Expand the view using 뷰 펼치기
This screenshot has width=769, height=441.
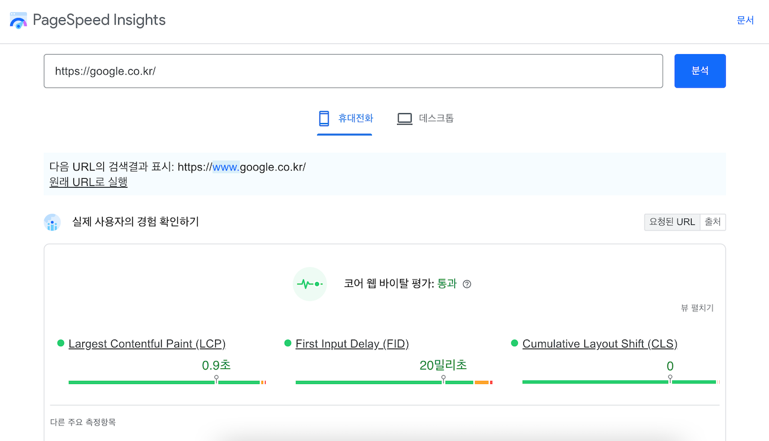click(x=697, y=308)
